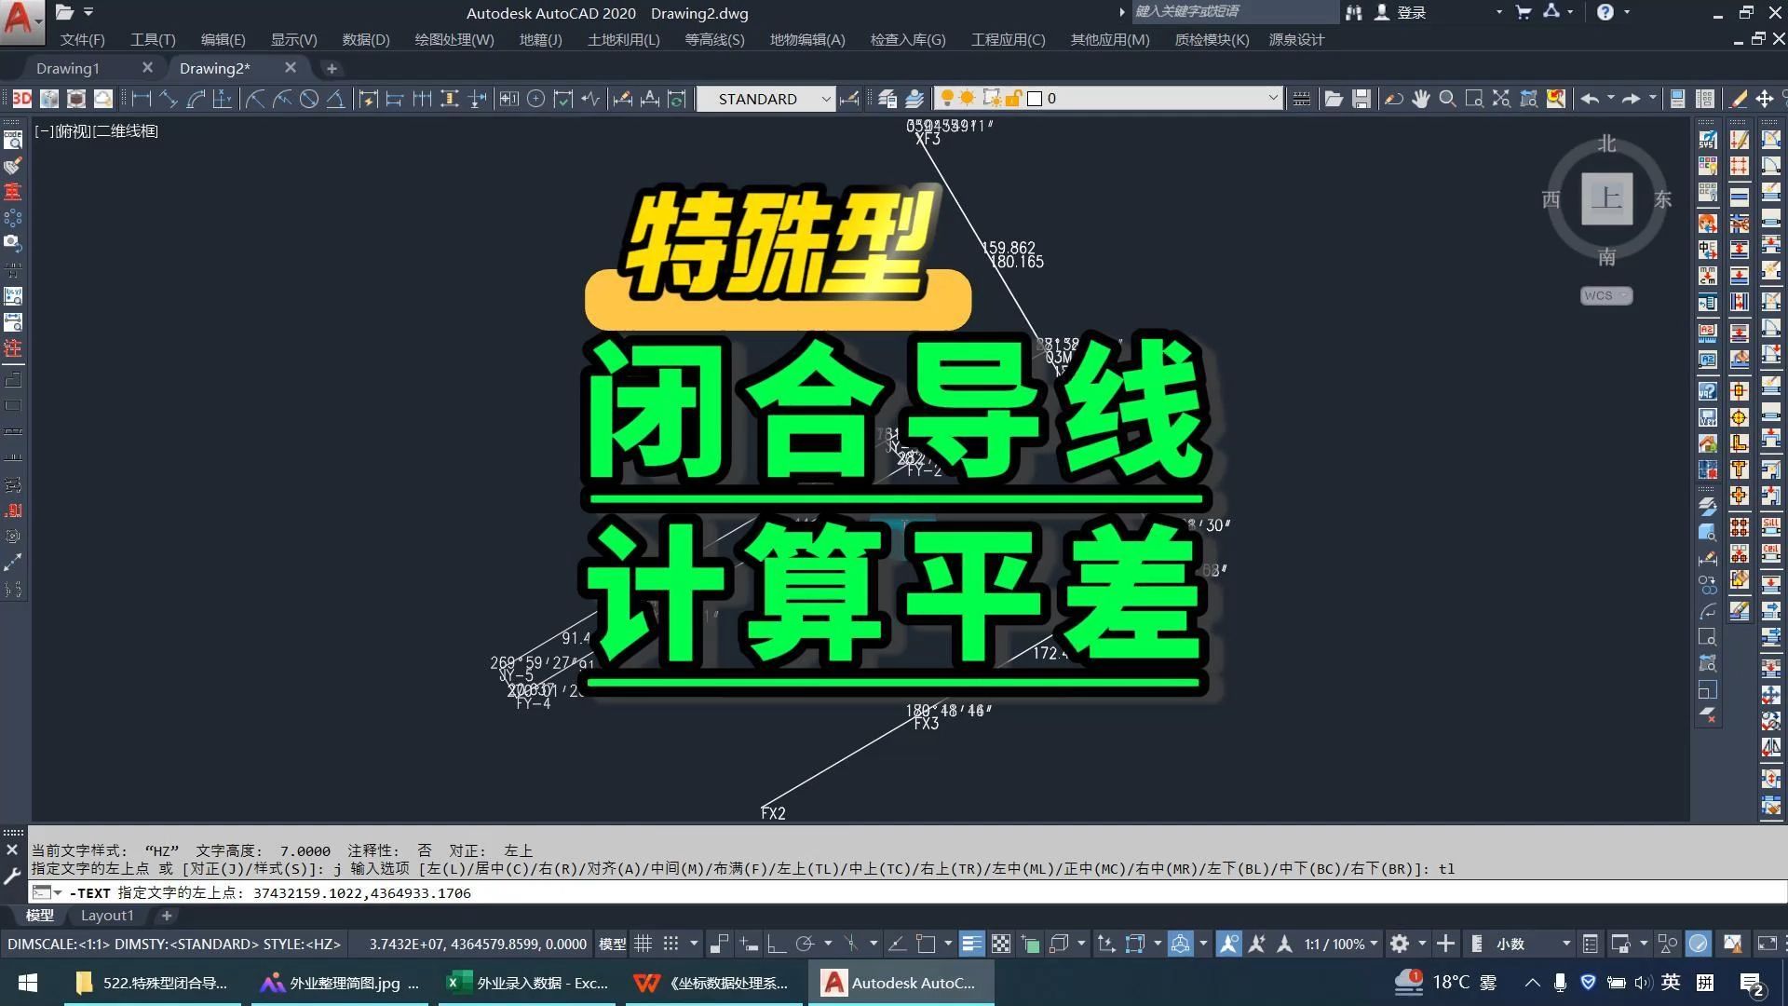
Task: Toggle ortho mode in status bar
Action: click(776, 944)
